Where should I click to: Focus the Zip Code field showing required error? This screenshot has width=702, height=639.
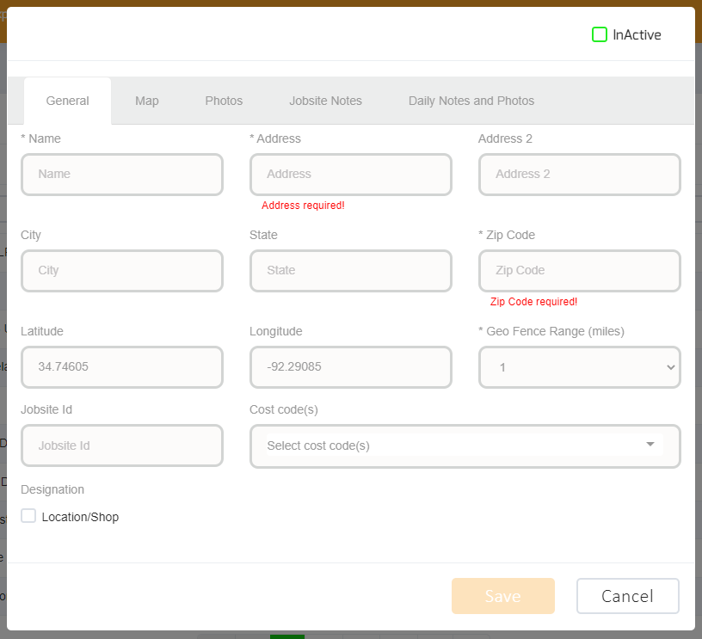point(579,270)
